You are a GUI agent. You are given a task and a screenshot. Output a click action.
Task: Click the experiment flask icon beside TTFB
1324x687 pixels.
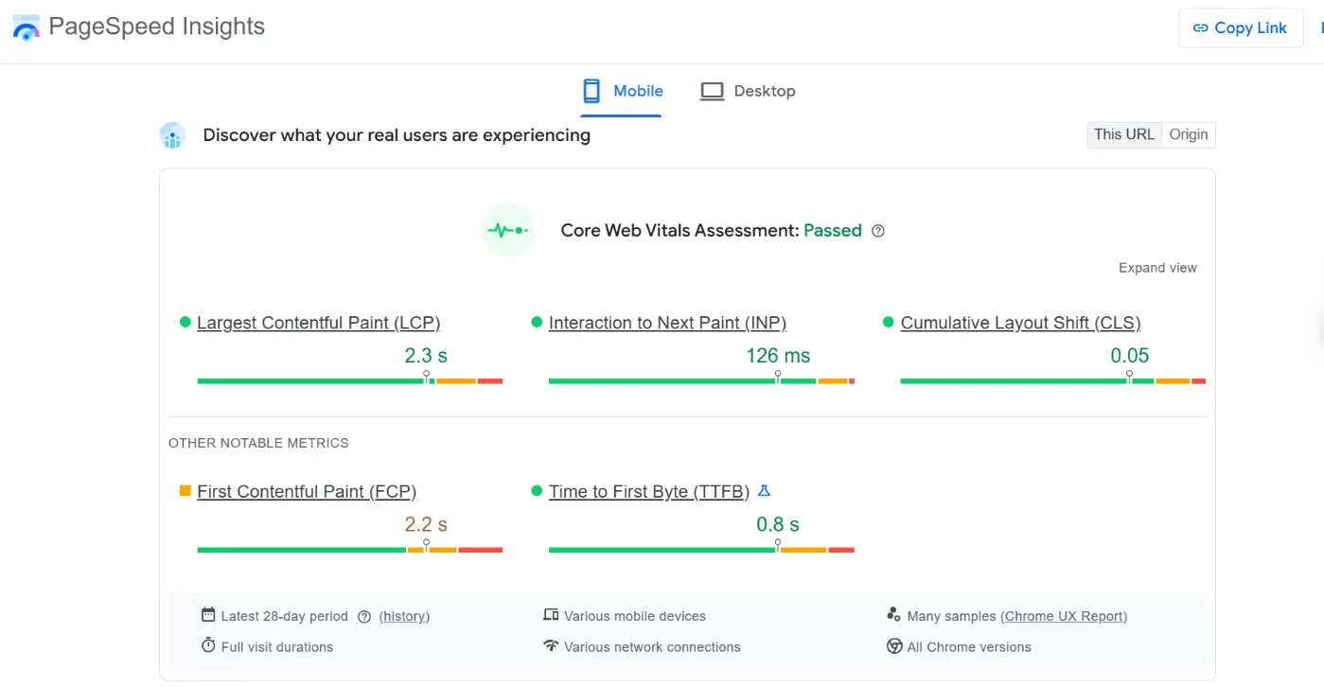pyautogui.click(x=764, y=491)
